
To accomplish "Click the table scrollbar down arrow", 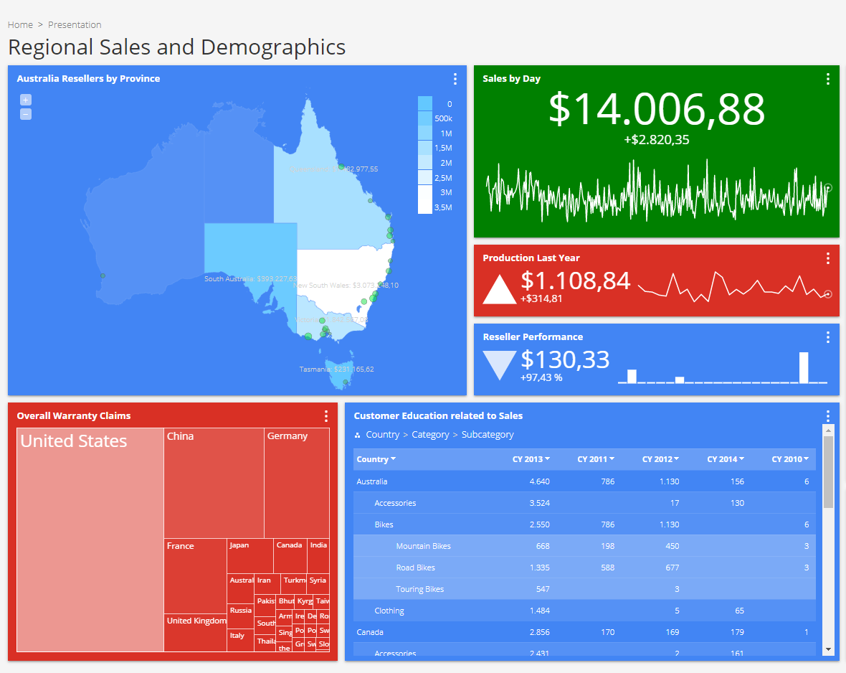I will 829,649.
